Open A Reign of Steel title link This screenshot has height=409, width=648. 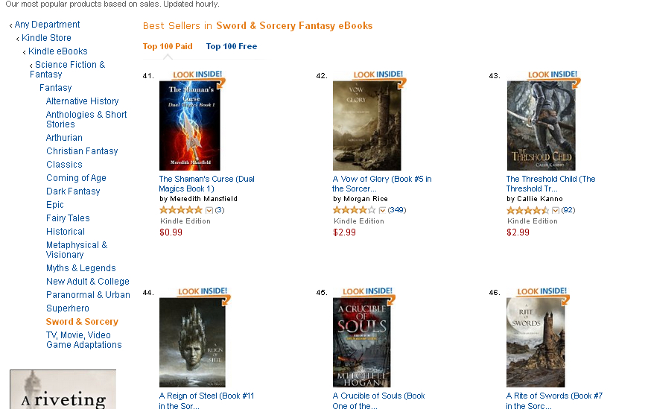click(206, 401)
